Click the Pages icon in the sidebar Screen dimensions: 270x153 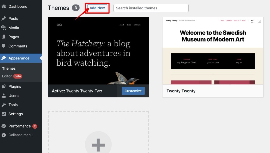click(4, 37)
